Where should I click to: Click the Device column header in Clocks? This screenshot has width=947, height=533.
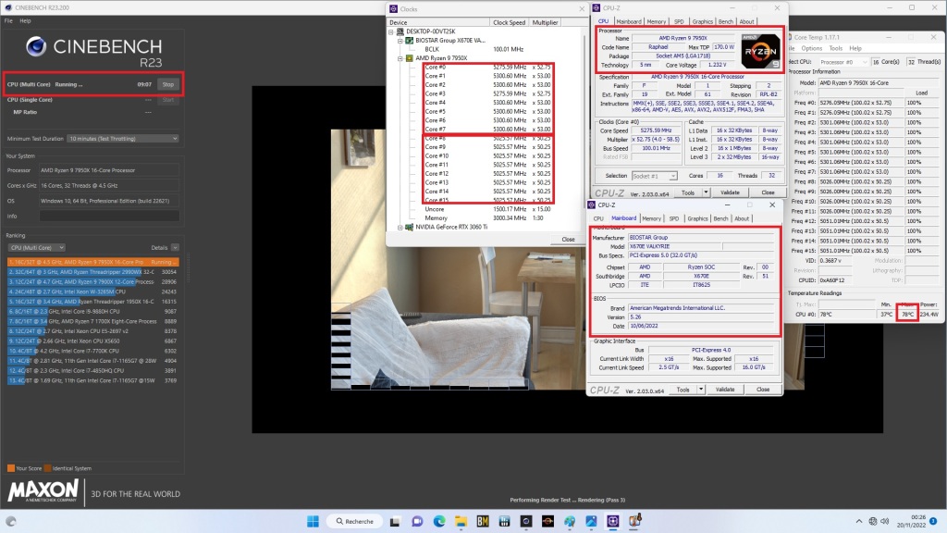click(438, 22)
